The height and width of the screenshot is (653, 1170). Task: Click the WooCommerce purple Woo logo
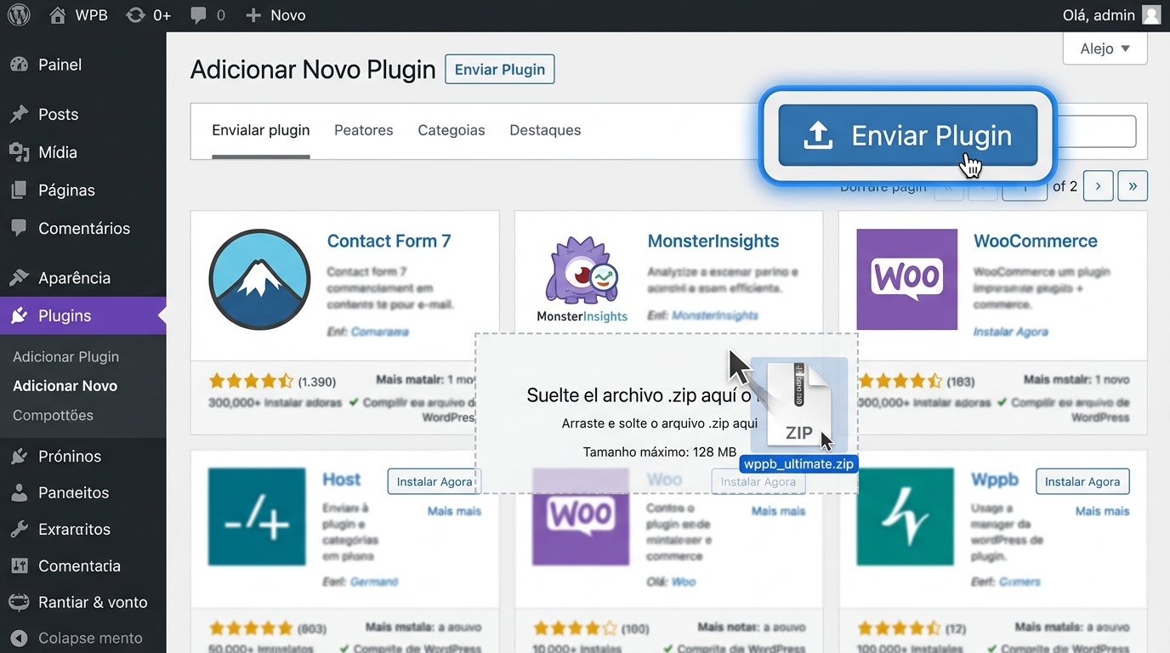(907, 280)
